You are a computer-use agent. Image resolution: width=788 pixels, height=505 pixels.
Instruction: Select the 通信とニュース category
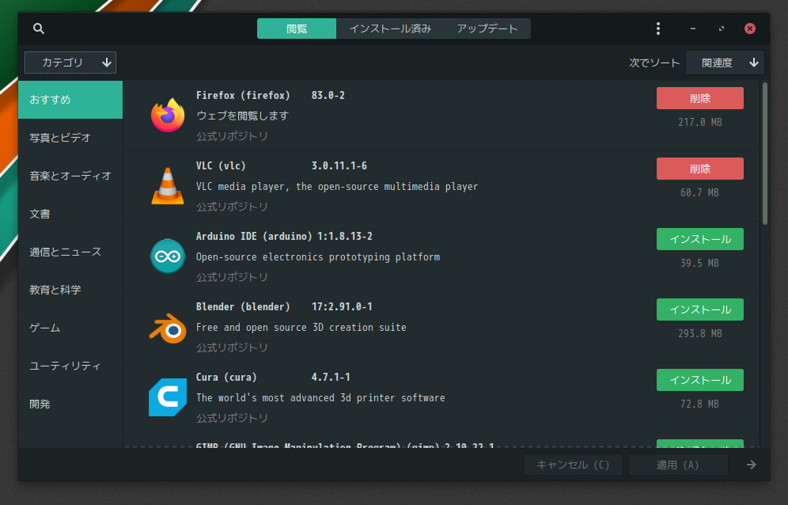click(70, 252)
